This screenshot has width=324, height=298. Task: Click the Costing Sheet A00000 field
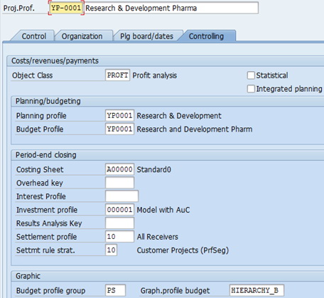[x=119, y=169]
